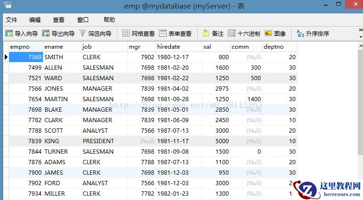Open the Image (图像) viewer icon

(268, 33)
